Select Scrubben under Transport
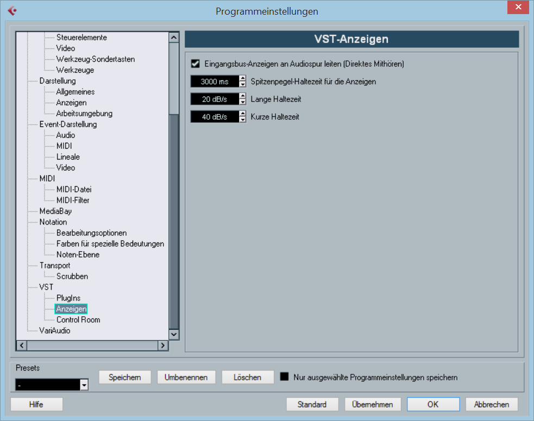534x421 pixels. (72, 277)
